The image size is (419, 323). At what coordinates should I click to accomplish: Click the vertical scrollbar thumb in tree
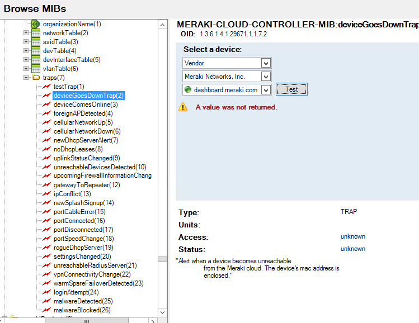click(162, 259)
